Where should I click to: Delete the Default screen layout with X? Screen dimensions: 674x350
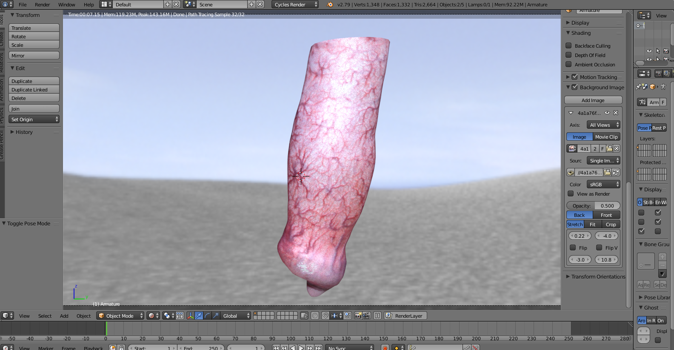[176, 4]
